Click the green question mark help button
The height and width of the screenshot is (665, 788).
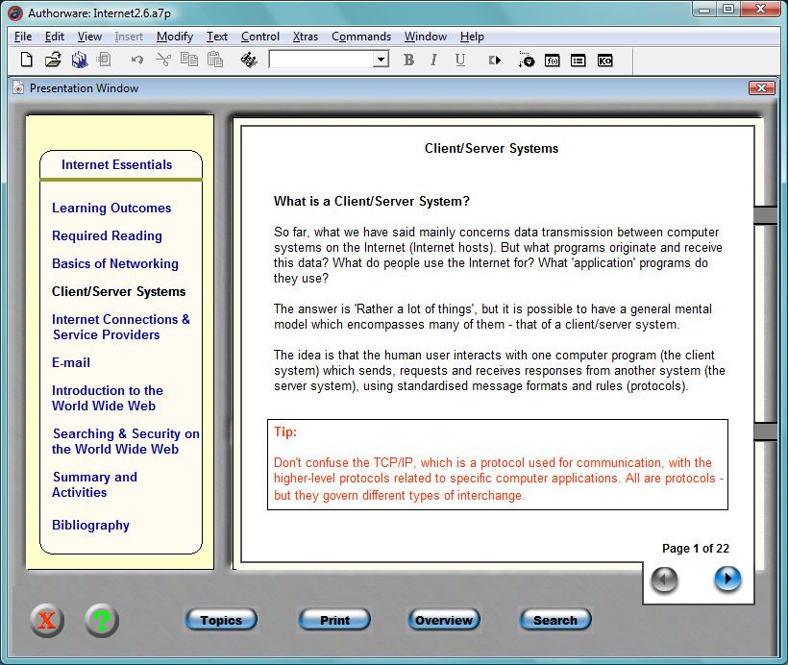[x=102, y=620]
